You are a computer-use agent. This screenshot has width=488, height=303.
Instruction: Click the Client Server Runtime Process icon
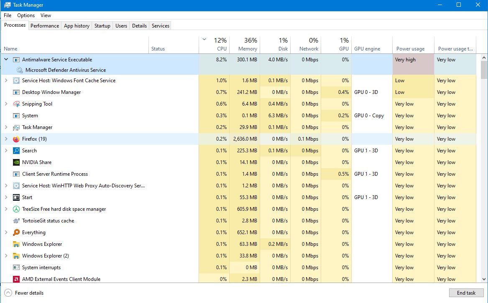click(16, 174)
